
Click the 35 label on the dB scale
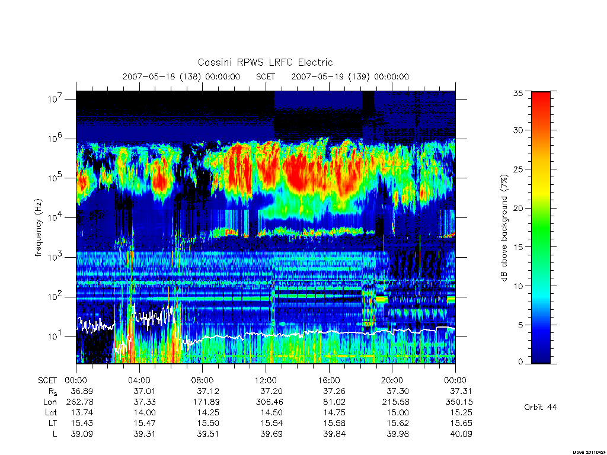(518, 93)
